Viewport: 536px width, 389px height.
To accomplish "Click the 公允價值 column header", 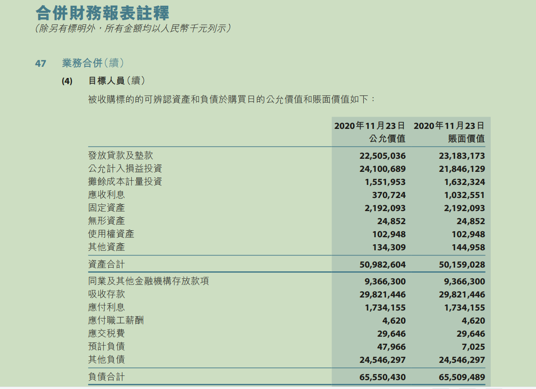I will pyautogui.click(x=387, y=139).
